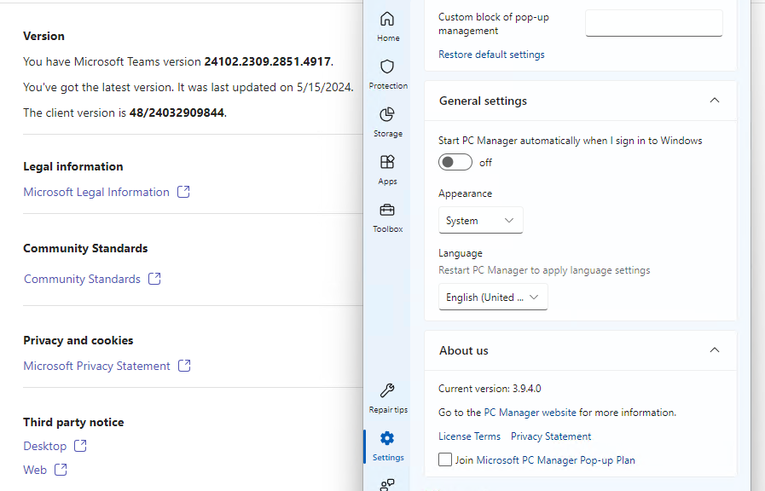Click Current version: 3.9.4.0 text

[x=490, y=388]
